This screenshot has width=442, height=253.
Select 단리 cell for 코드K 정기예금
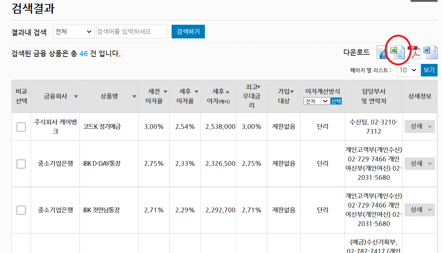click(323, 127)
